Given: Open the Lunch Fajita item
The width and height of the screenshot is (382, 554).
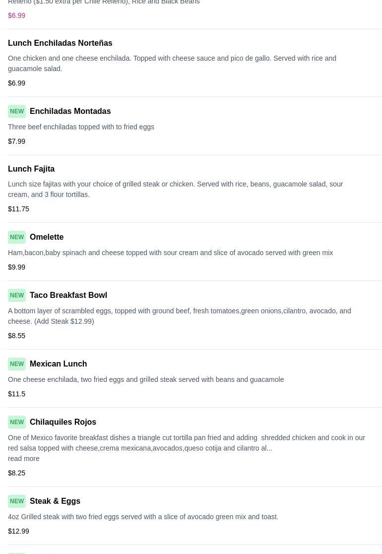Looking at the screenshot, I should pyautogui.click(x=31, y=169).
